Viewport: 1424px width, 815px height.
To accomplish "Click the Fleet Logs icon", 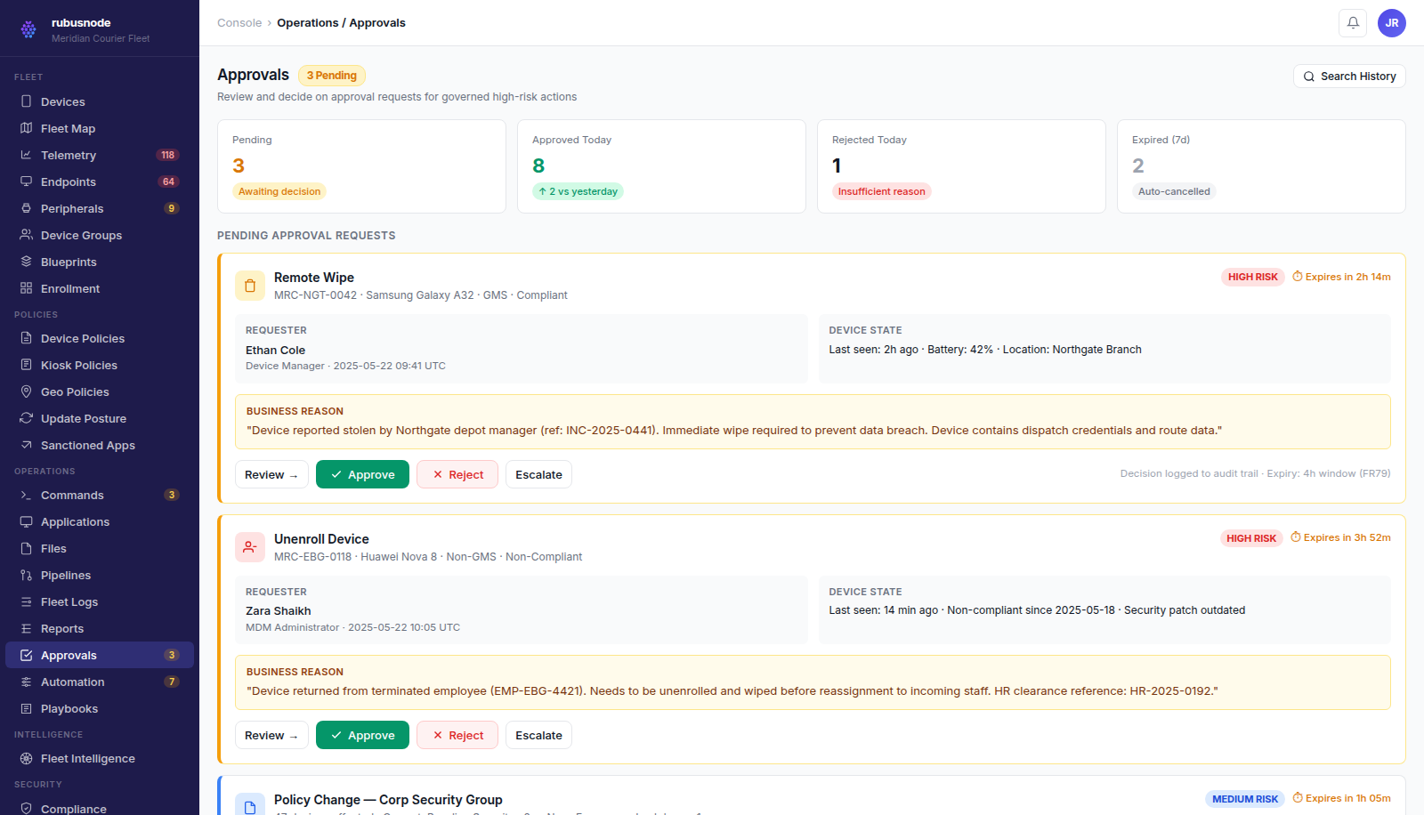I will click(x=26, y=601).
